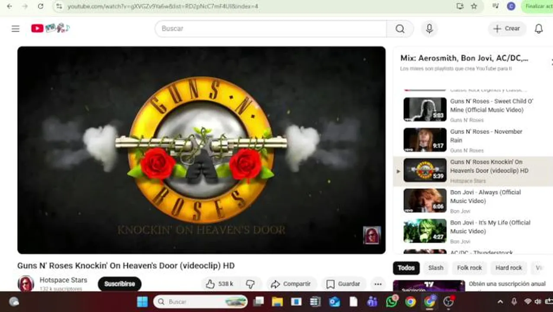Open browser media control icon
Screen dimensions: 553x312
click(496, 6)
